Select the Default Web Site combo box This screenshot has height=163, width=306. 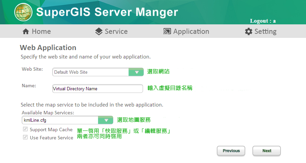point(90,72)
